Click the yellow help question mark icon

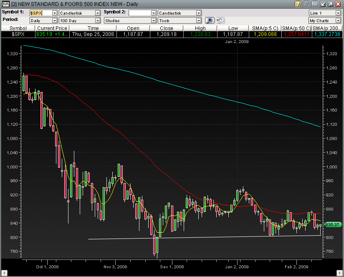(298, 4)
